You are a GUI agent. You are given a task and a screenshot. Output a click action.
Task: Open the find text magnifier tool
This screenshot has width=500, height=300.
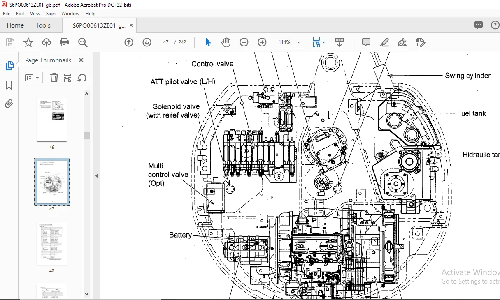pyautogui.click(x=83, y=42)
